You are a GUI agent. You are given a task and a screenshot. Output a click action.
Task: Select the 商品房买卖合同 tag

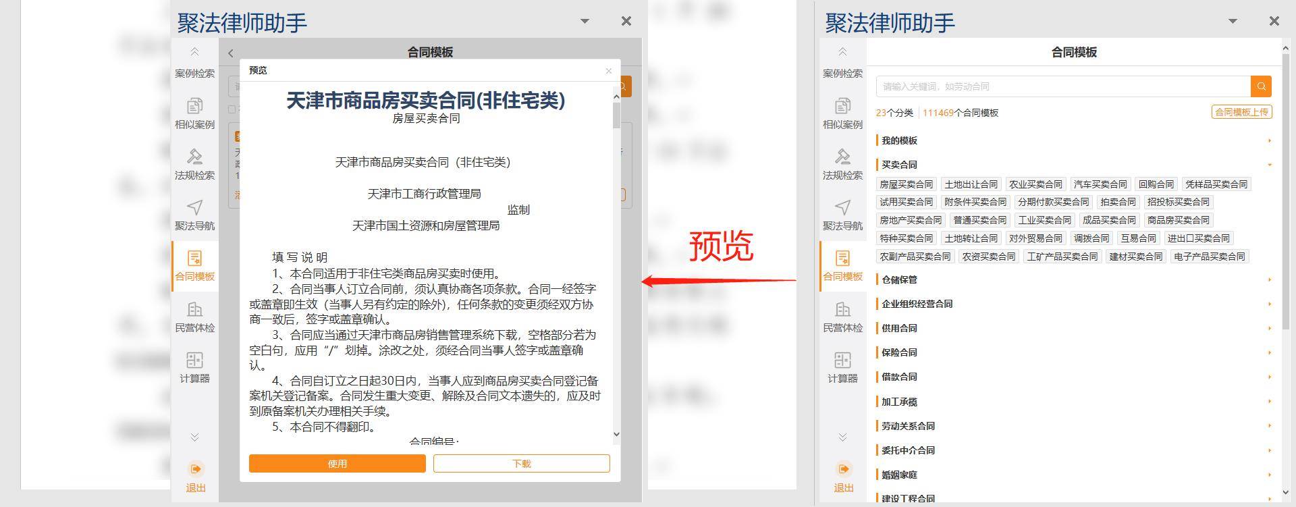[x=1178, y=220]
